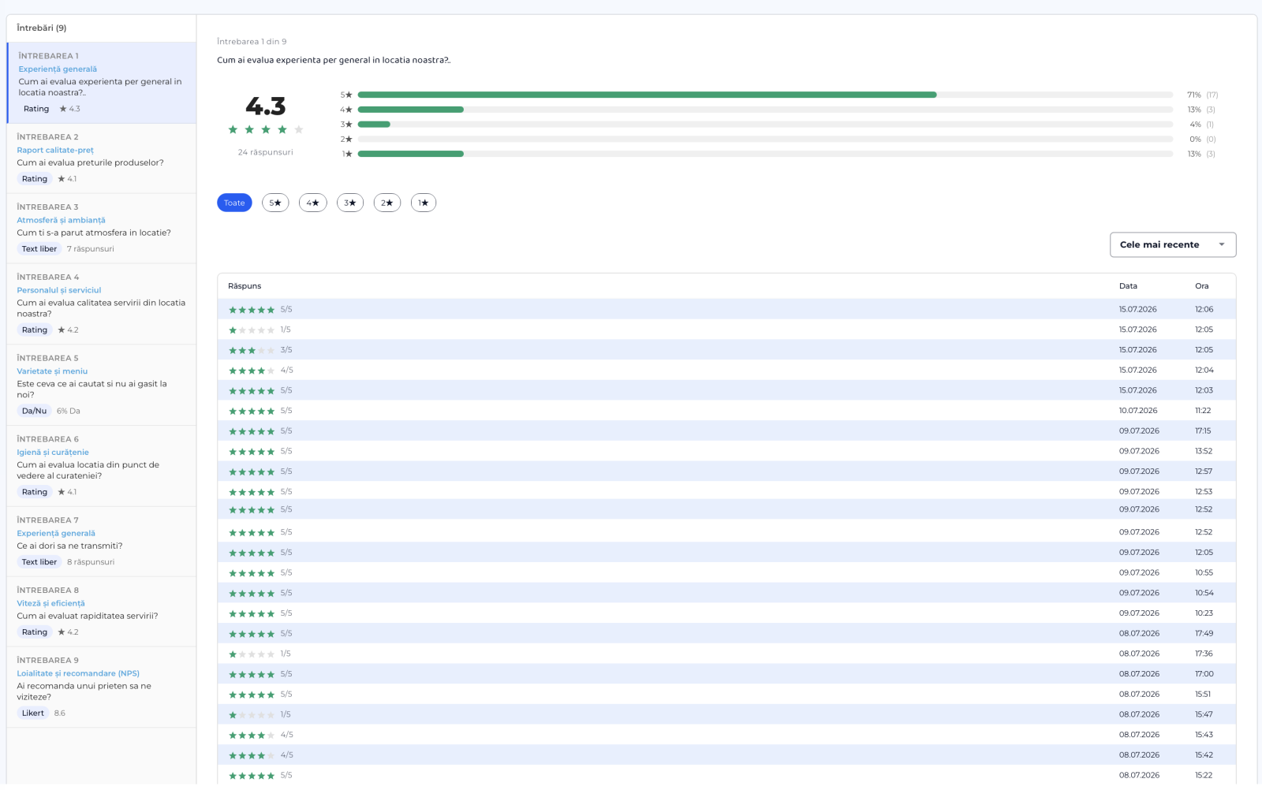1262x790 pixels.
Task: Show all responses with Toate filter
Action: [234, 203]
